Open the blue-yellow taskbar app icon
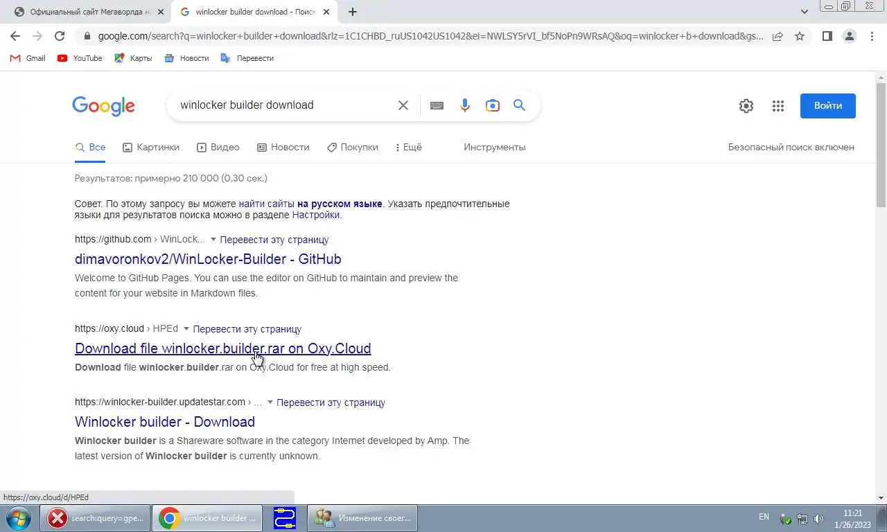 pyautogui.click(x=285, y=518)
